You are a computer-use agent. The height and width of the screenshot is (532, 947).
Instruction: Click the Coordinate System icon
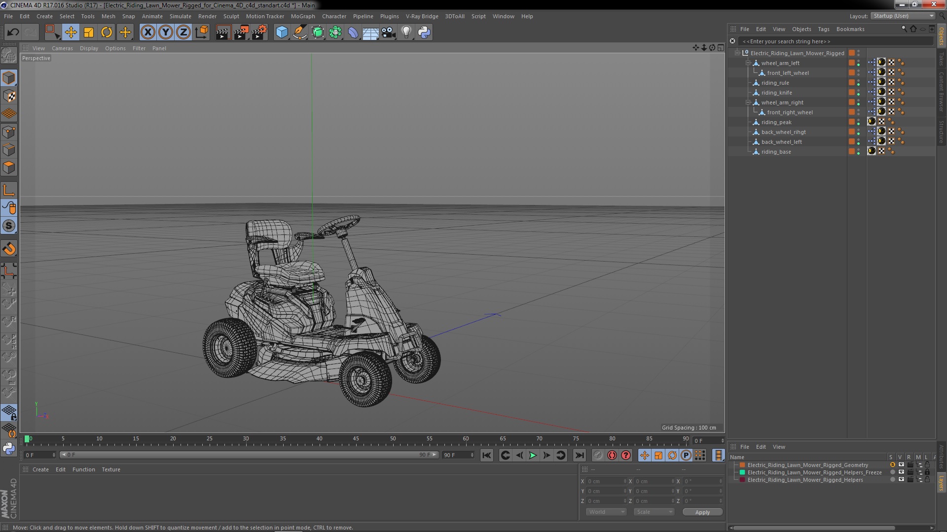pos(202,33)
